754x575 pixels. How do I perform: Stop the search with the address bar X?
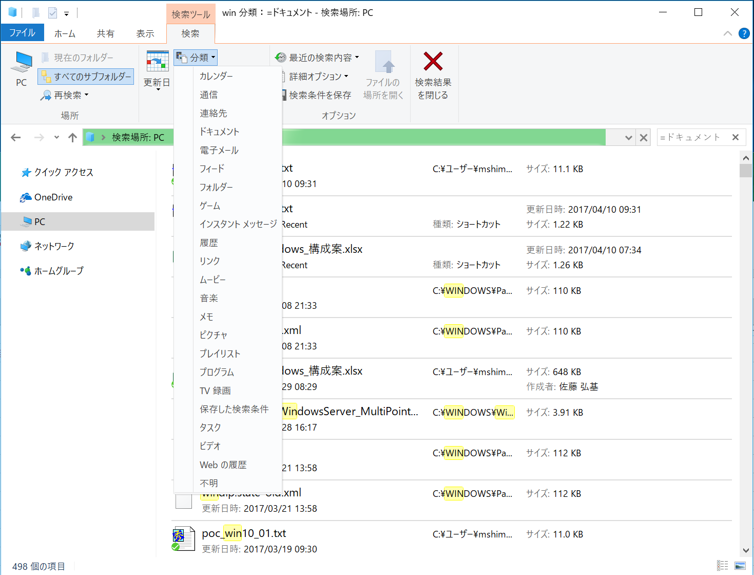pyautogui.click(x=643, y=138)
